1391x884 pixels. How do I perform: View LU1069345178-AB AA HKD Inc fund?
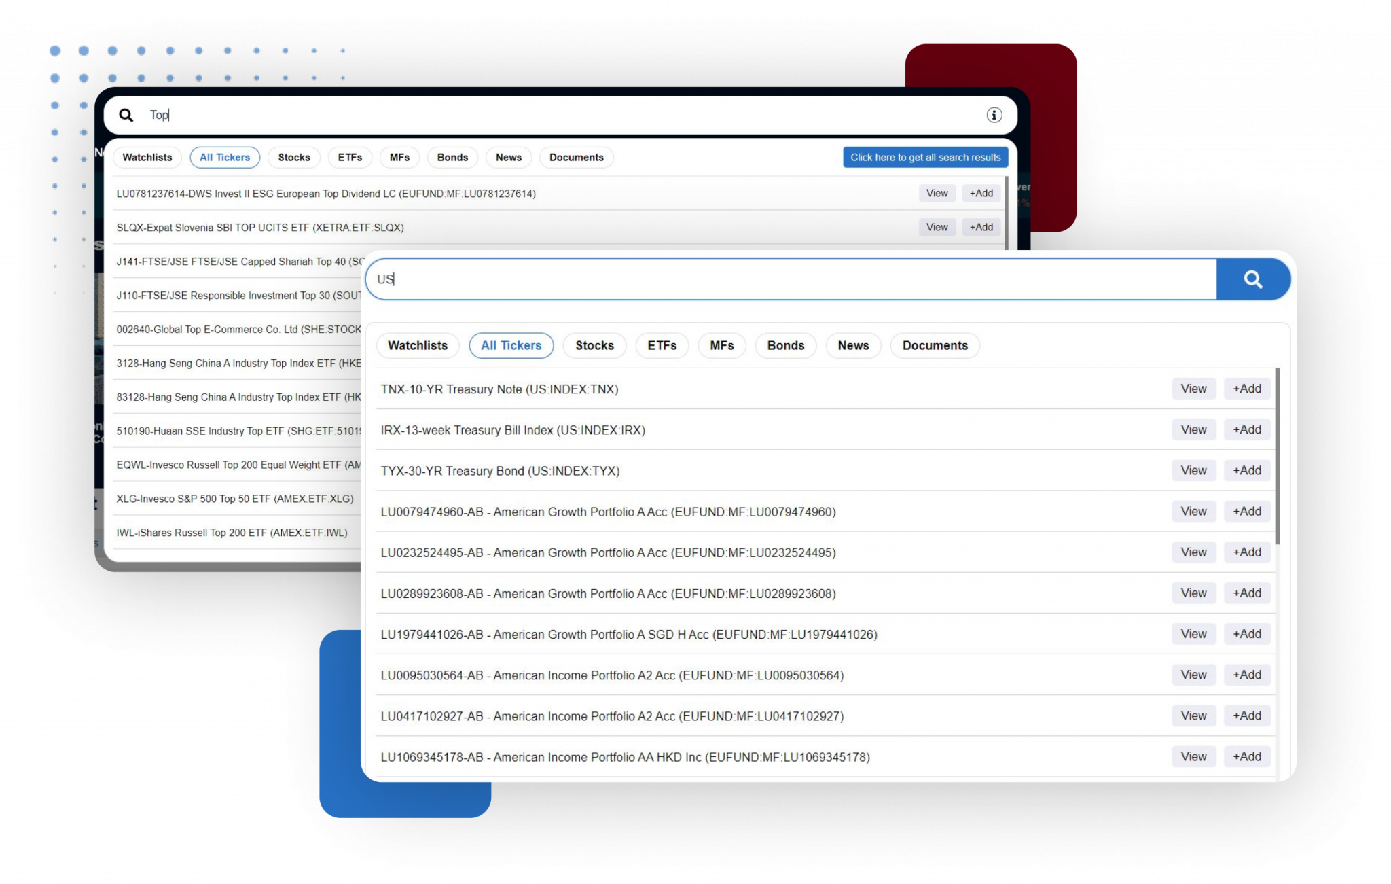[1193, 756]
